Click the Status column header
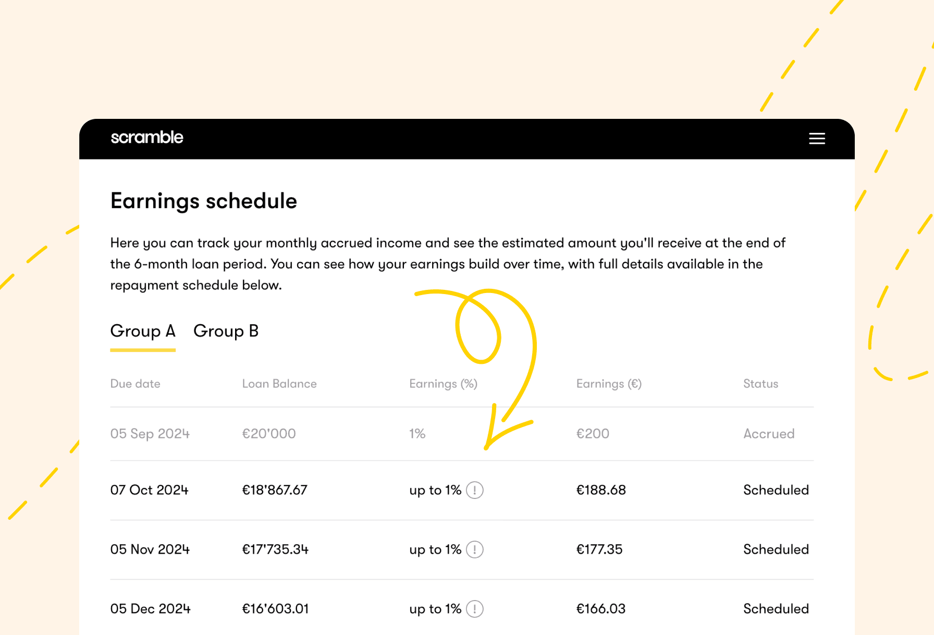 point(760,384)
